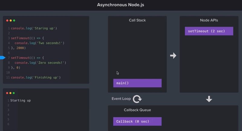Click the yellow dot in the output terminal window

10,93
